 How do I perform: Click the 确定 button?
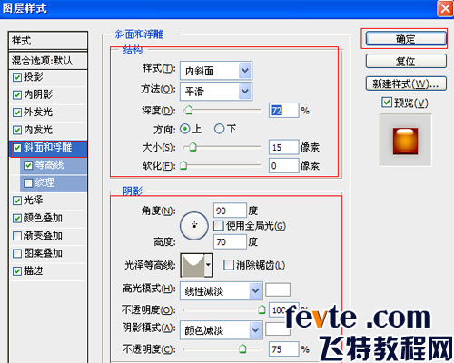[406, 39]
